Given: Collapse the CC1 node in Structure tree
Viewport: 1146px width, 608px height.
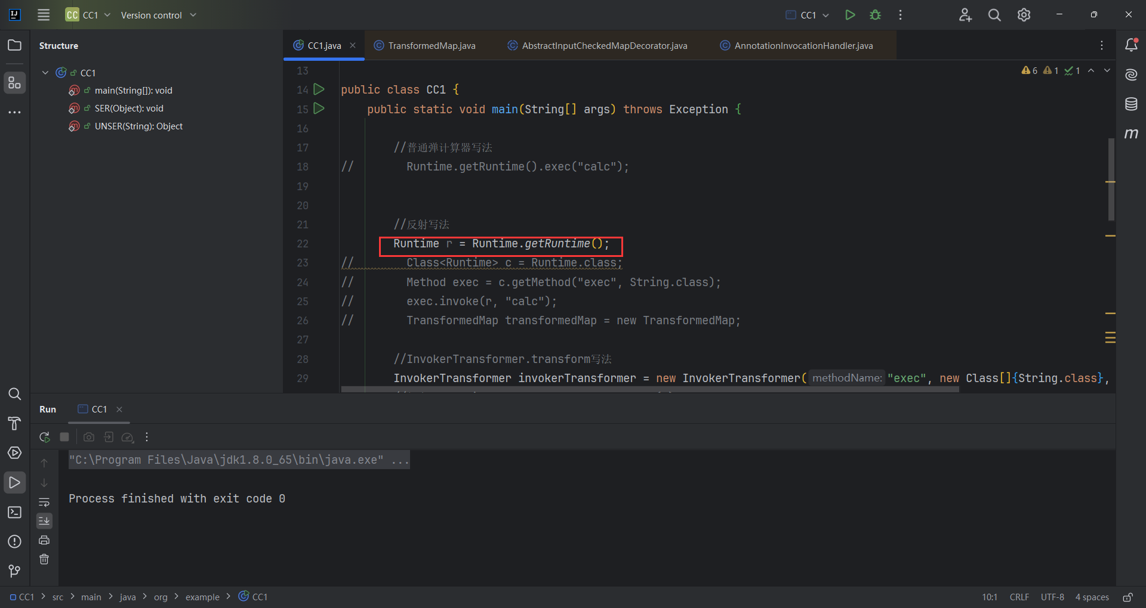Looking at the screenshot, I should tap(45, 73).
